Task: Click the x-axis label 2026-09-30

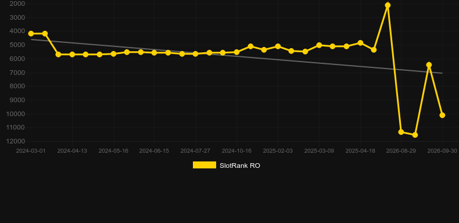Action: [x=442, y=151]
